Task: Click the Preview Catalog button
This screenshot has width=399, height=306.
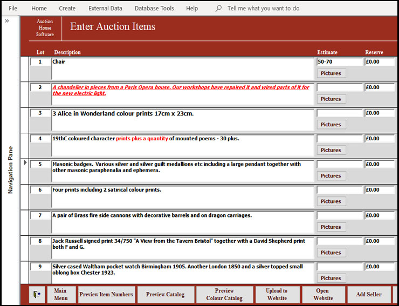Action: coord(165,295)
